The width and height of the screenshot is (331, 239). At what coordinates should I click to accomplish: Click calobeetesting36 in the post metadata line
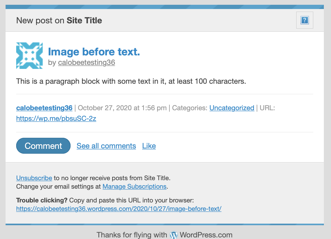[44, 108]
